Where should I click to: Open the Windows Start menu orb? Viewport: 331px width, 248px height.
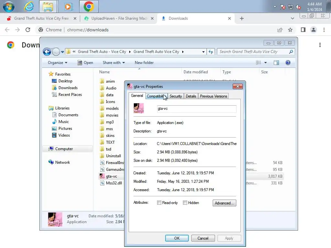coord(9,6)
